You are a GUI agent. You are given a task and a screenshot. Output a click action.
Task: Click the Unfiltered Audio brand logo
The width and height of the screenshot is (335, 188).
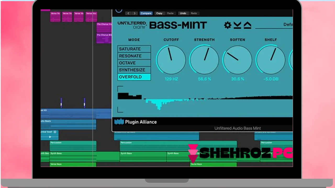pos(132,25)
